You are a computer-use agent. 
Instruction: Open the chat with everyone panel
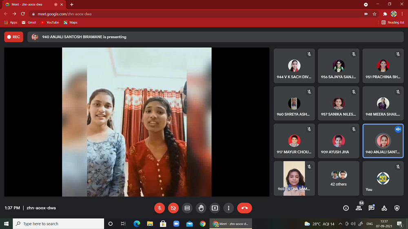[371, 208]
